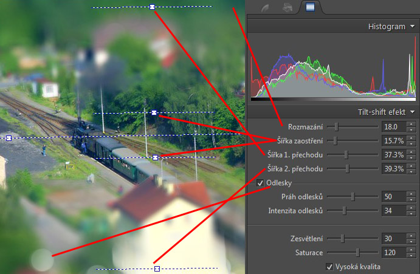The image size is (420, 274).
Task: Disable the Vysoká kvalita checkbox
Action: [329, 266]
